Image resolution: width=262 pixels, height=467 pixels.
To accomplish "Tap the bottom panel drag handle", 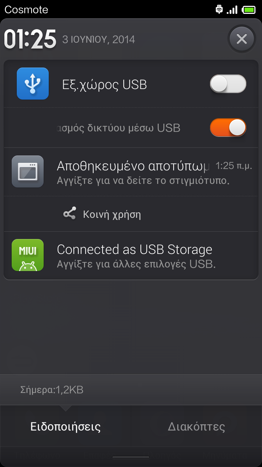I will (x=131, y=457).
